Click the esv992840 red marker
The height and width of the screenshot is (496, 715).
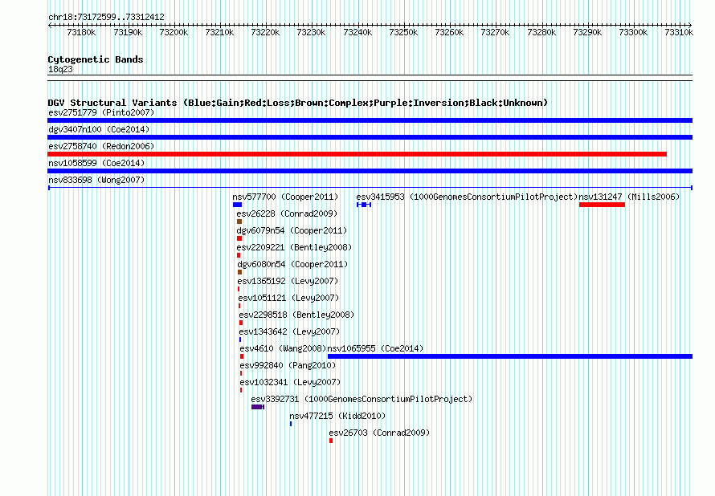point(241,373)
